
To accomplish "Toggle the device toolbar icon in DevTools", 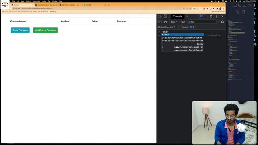I will [x=165, y=17].
